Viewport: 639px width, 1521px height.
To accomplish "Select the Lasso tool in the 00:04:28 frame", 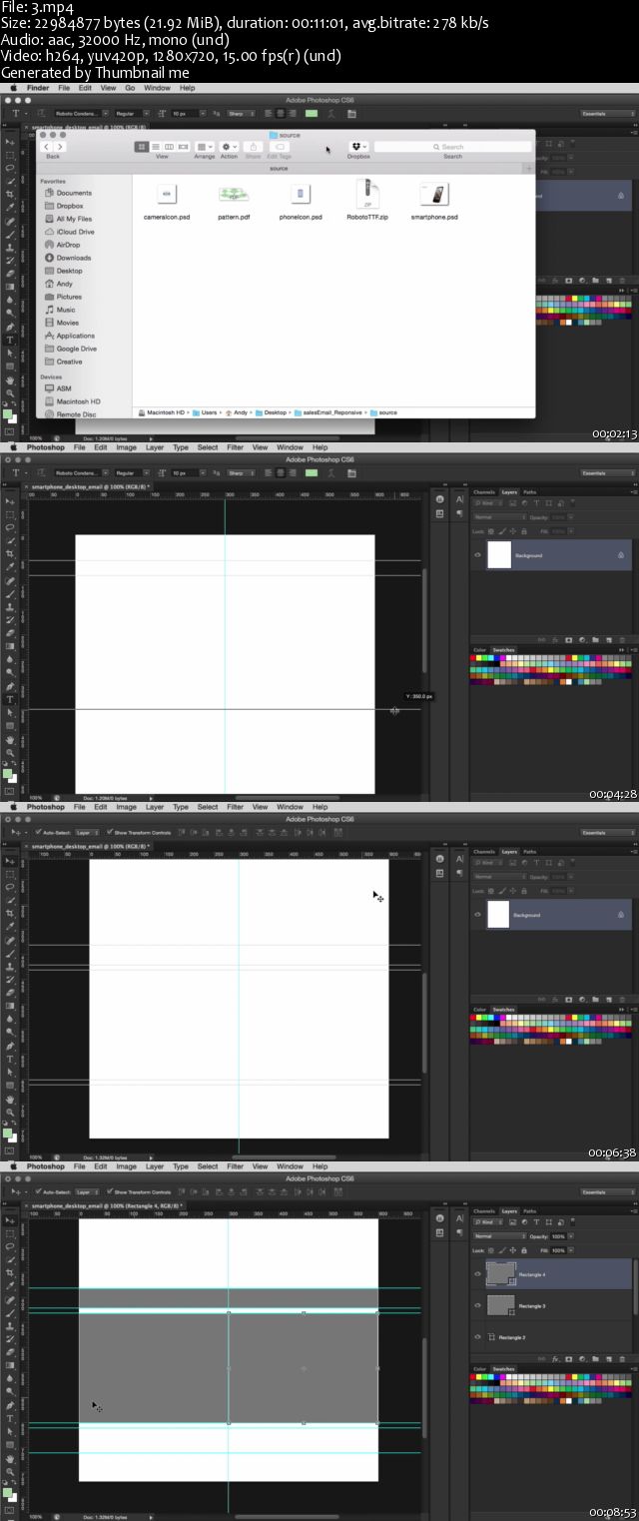I will point(10,527).
